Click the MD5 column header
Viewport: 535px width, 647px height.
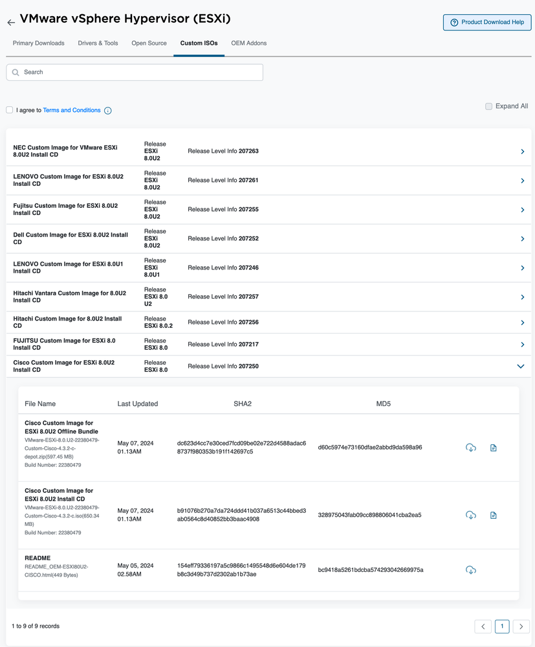384,404
